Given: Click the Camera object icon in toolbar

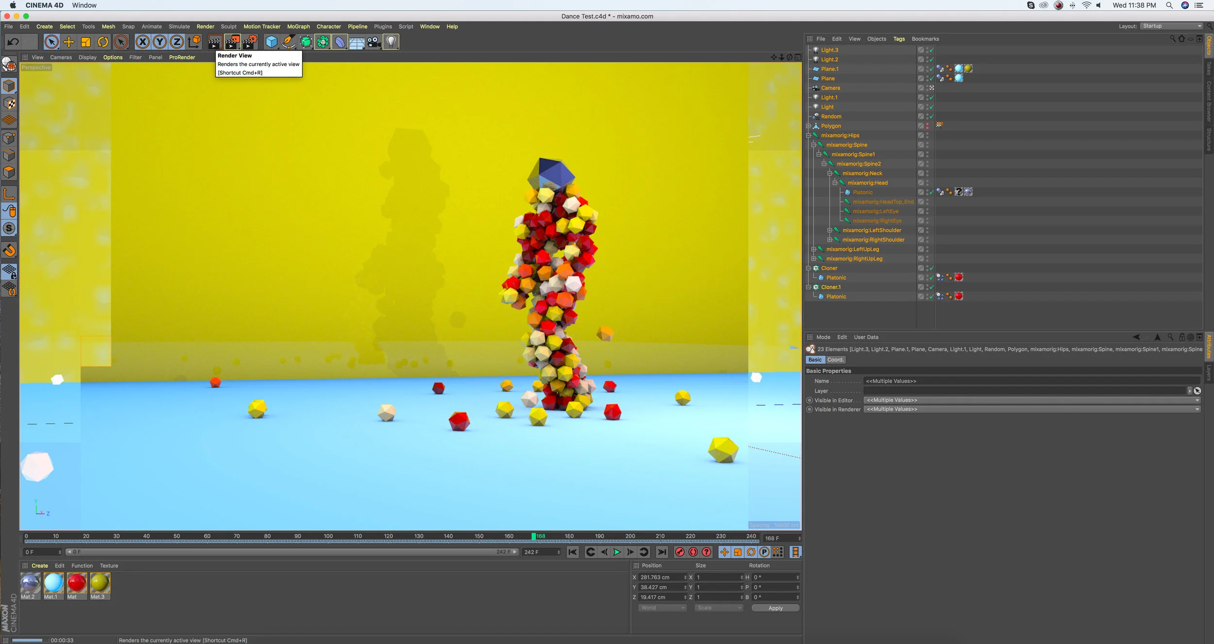Looking at the screenshot, I should (x=374, y=42).
